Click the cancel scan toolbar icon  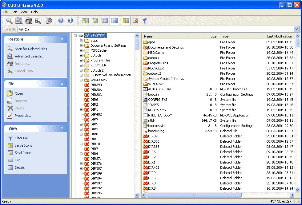point(38,21)
